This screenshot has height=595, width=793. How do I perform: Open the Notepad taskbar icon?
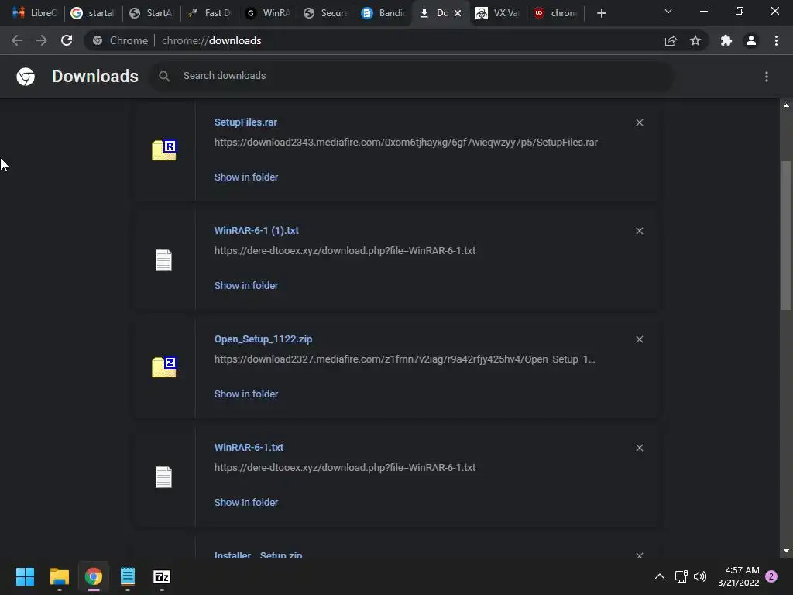pyautogui.click(x=128, y=576)
